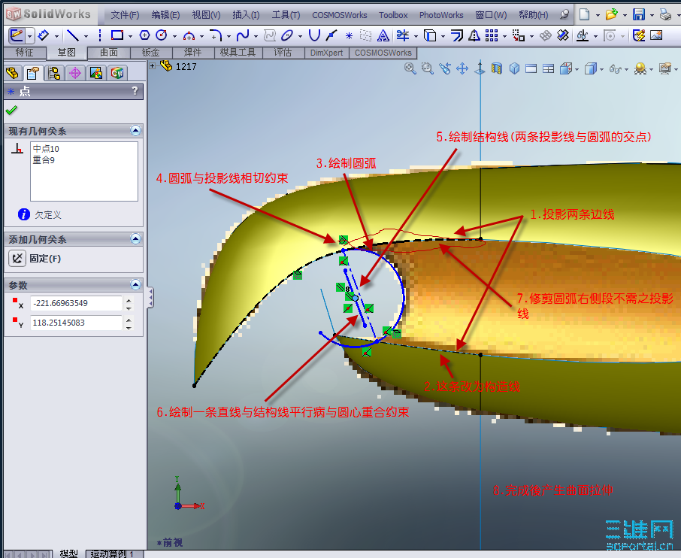The image size is (681, 558).
Task: Click the X parameter input field
Action: point(76,303)
